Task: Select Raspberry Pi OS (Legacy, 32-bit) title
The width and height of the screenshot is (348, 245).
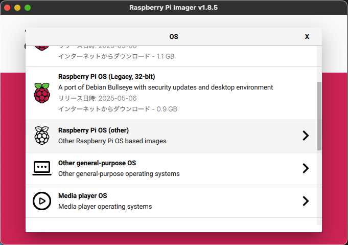Action: point(106,77)
